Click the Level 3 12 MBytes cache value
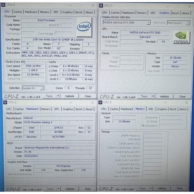Image resolution: width=194 pixels, height=194 pixels. point(71,79)
